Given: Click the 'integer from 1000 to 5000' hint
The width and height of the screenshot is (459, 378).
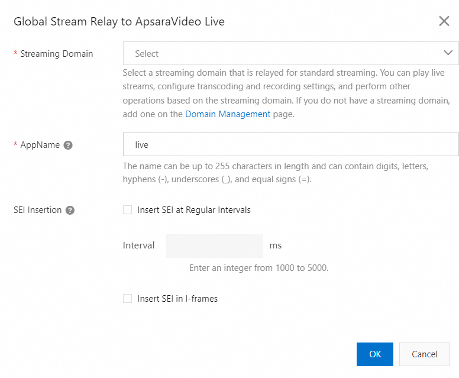Looking at the screenshot, I should pyautogui.click(x=258, y=268).
